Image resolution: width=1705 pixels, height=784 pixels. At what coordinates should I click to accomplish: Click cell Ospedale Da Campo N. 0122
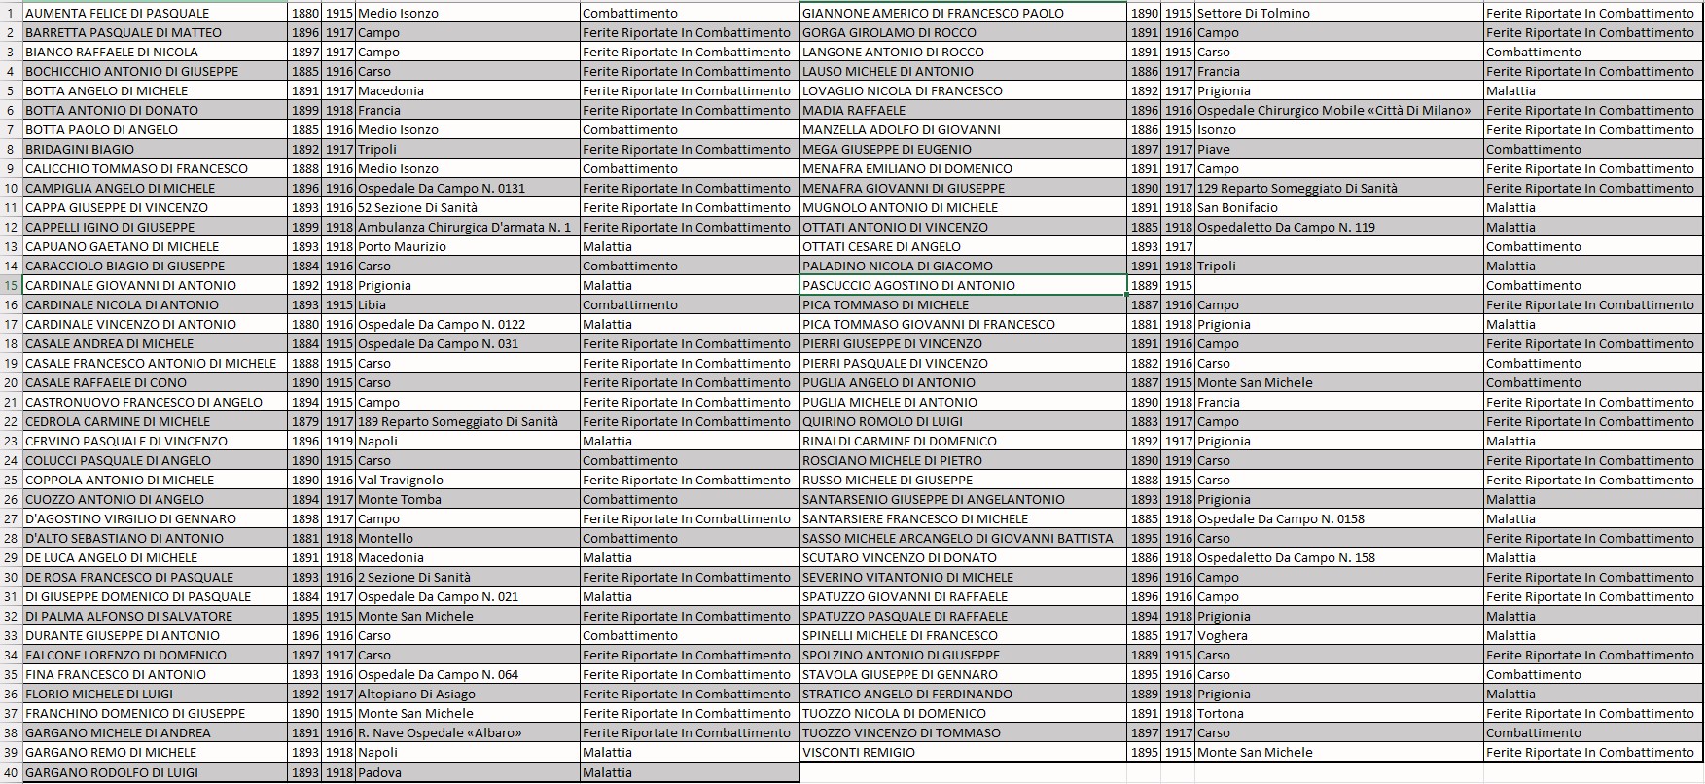[x=468, y=324]
